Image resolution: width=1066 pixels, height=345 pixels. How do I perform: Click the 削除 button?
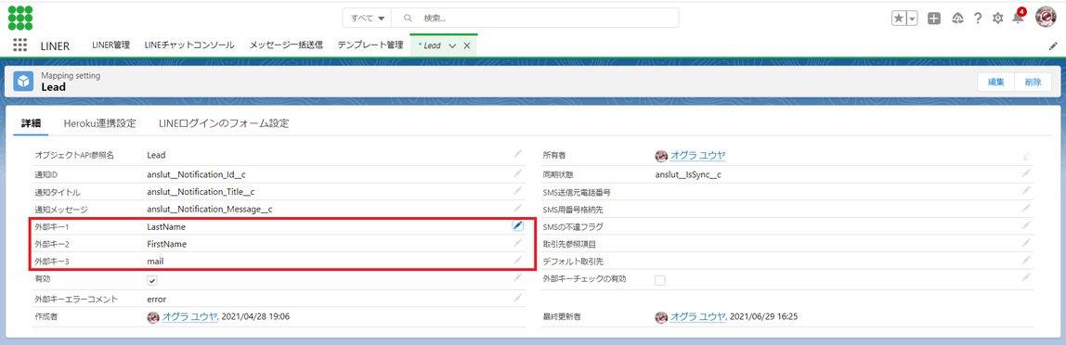pyautogui.click(x=1033, y=82)
